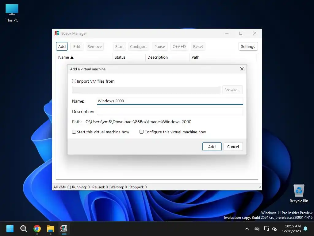314x236 pixels.
Task: Click the Start toolbar button
Action: 119,46
